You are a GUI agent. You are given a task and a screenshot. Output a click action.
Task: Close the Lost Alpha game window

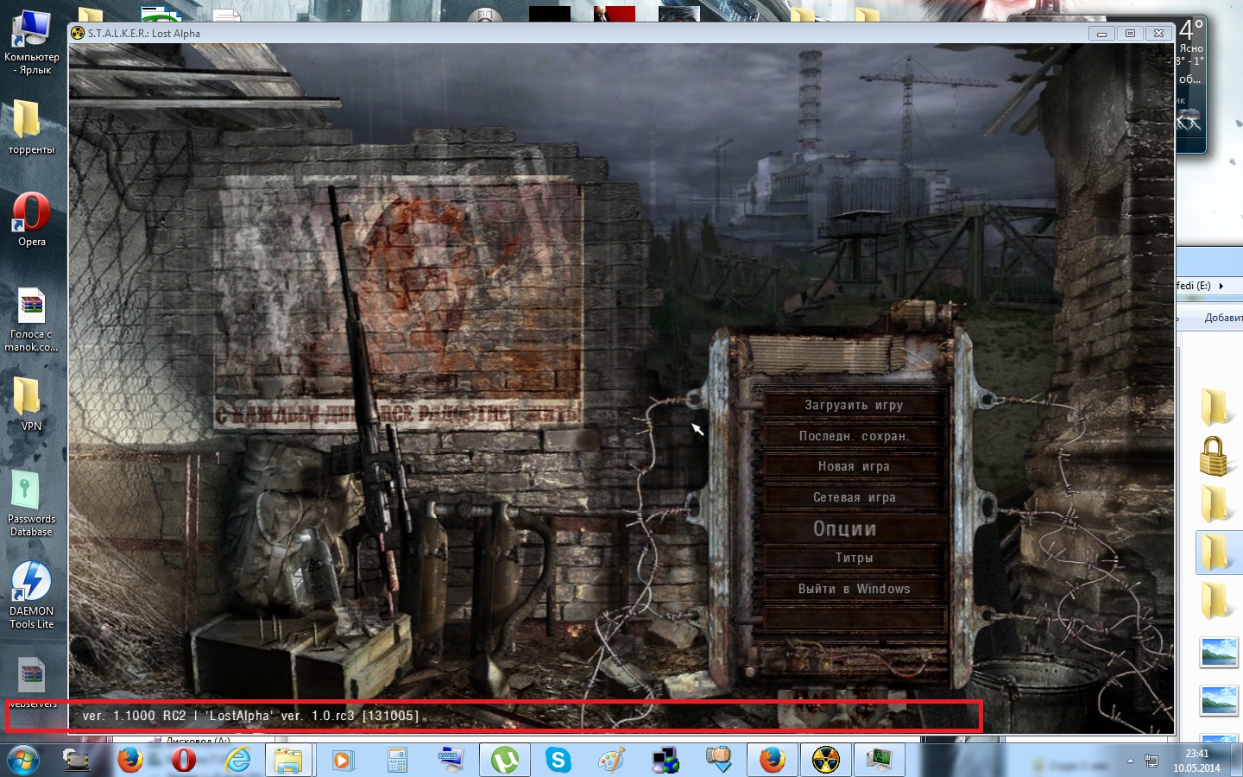tap(1158, 33)
